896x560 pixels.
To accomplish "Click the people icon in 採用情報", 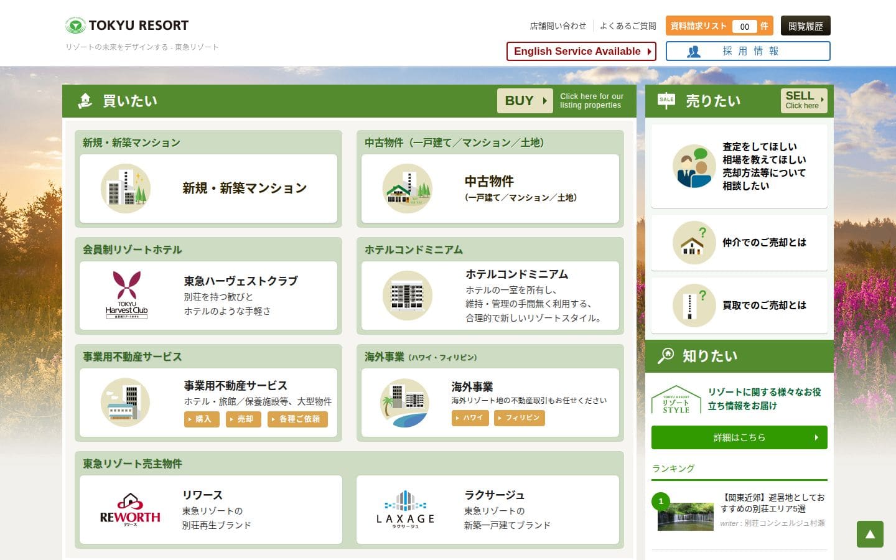I will click(x=694, y=52).
